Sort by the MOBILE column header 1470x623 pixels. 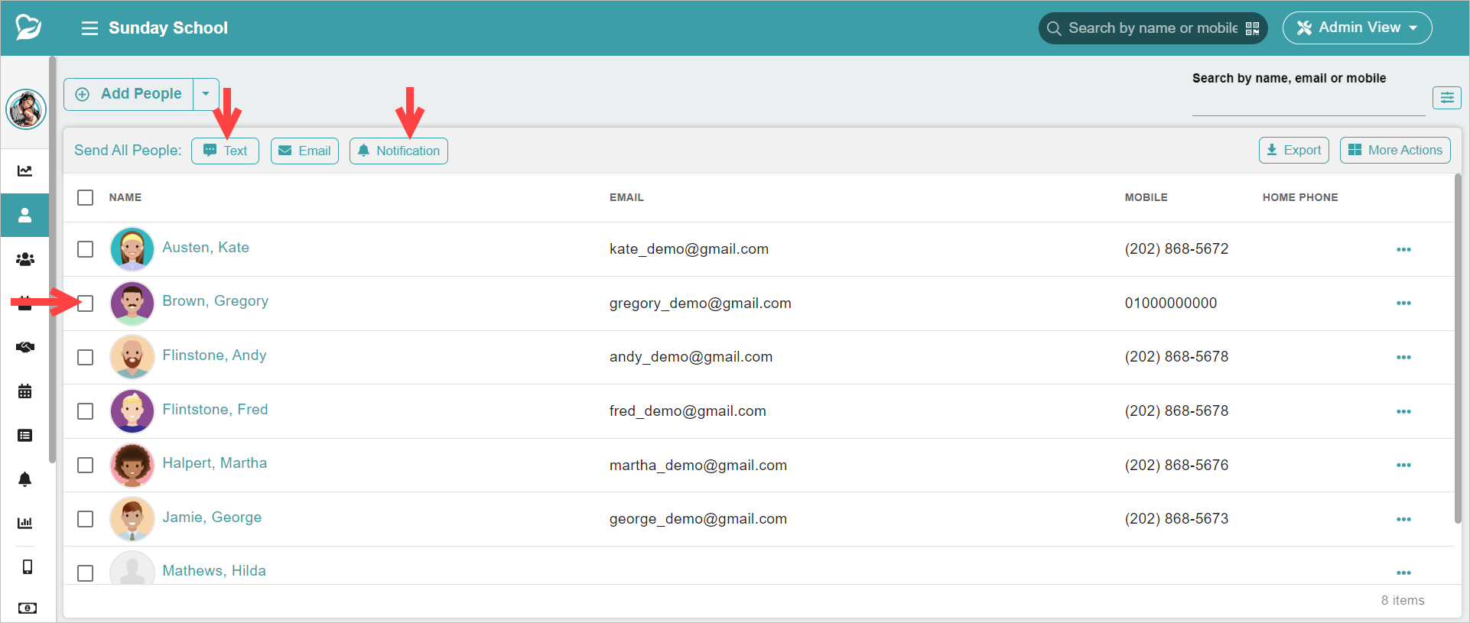1146,197
